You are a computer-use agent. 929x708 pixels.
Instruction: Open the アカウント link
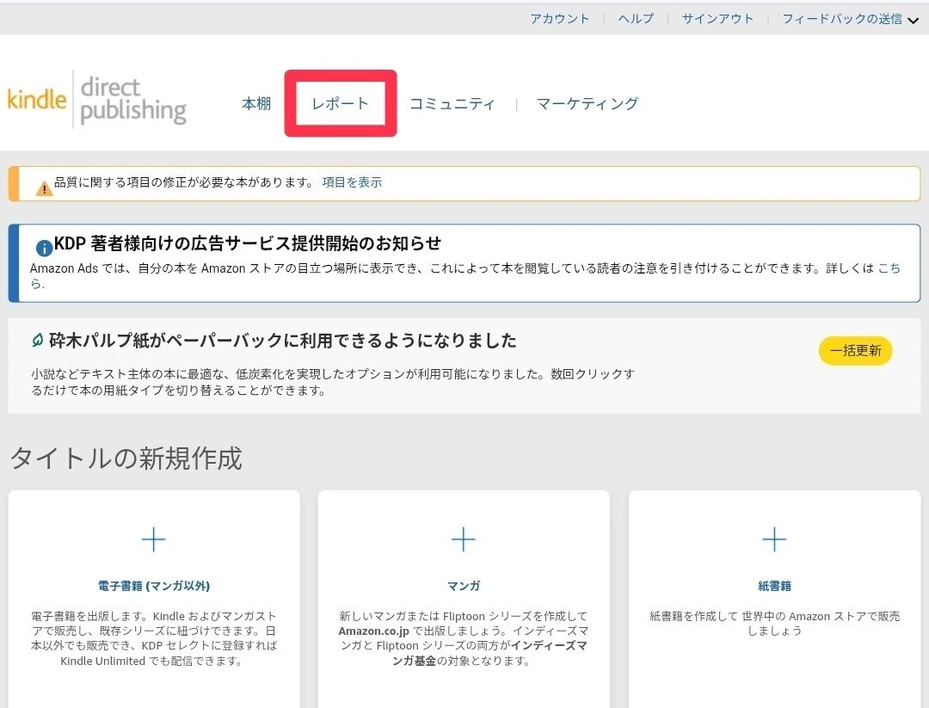[x=560, y=18]
